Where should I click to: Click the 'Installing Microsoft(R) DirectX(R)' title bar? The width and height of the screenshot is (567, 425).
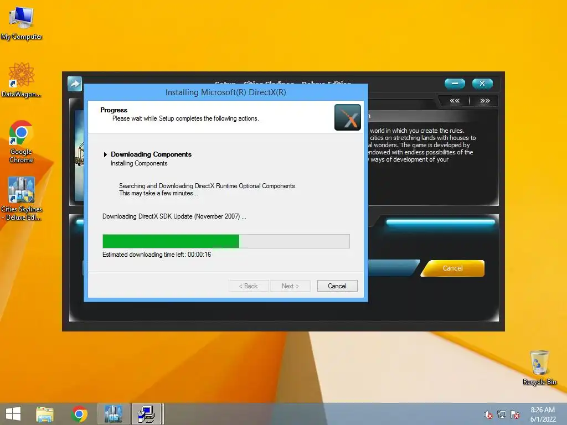point(226,92)
